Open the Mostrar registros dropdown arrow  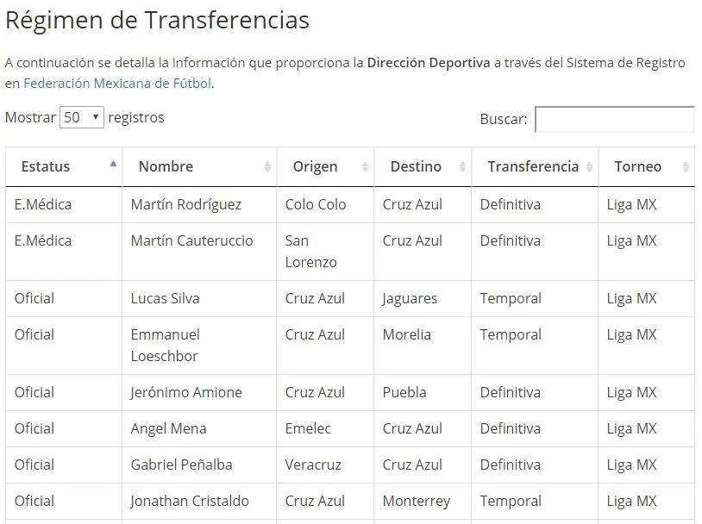click(95, 117)
